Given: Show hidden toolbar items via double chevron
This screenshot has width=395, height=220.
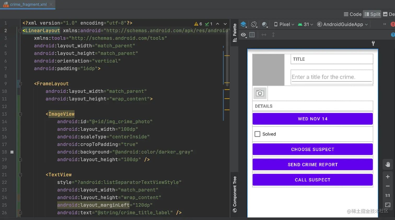Looking at the screenshot, I should (385, 24).
